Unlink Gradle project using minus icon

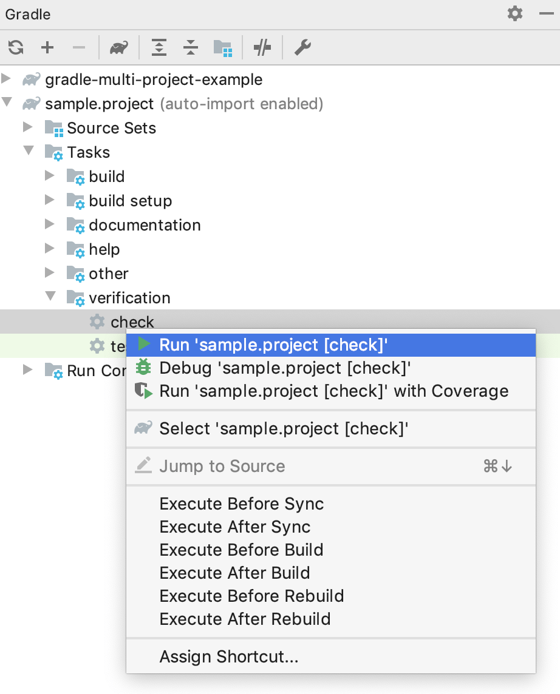(79, 47)
